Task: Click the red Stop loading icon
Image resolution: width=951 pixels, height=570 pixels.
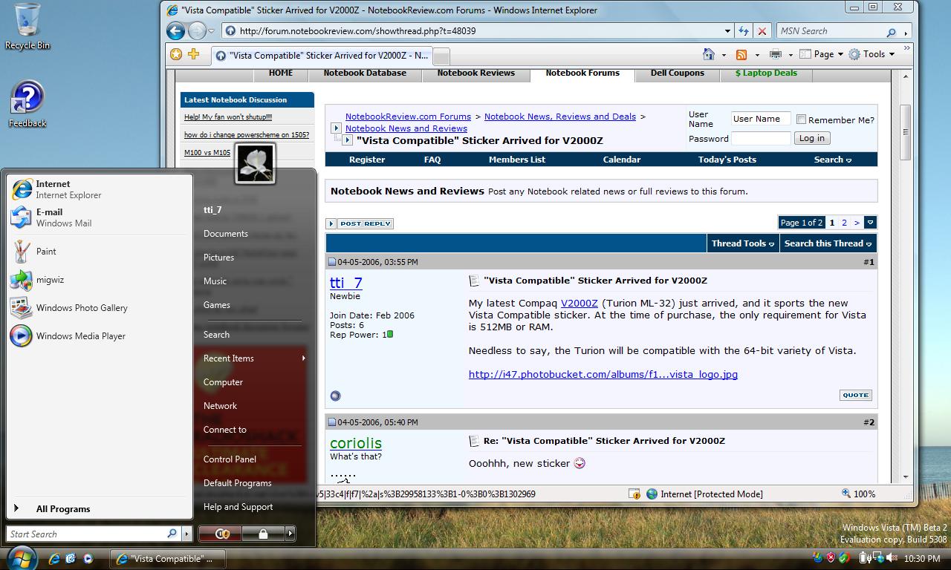Action: [x=762, y=31]
